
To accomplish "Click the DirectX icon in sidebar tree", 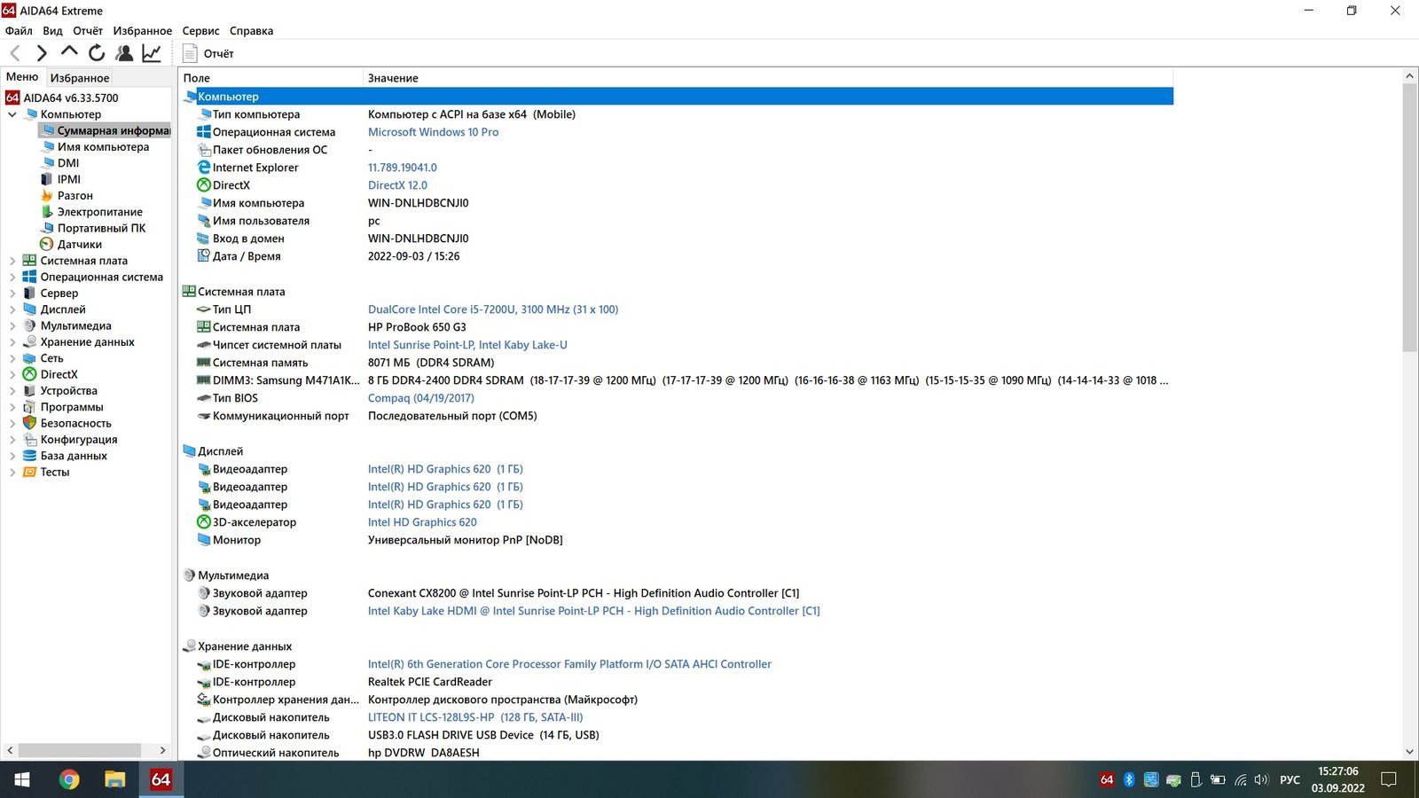I will click(29, 374).
